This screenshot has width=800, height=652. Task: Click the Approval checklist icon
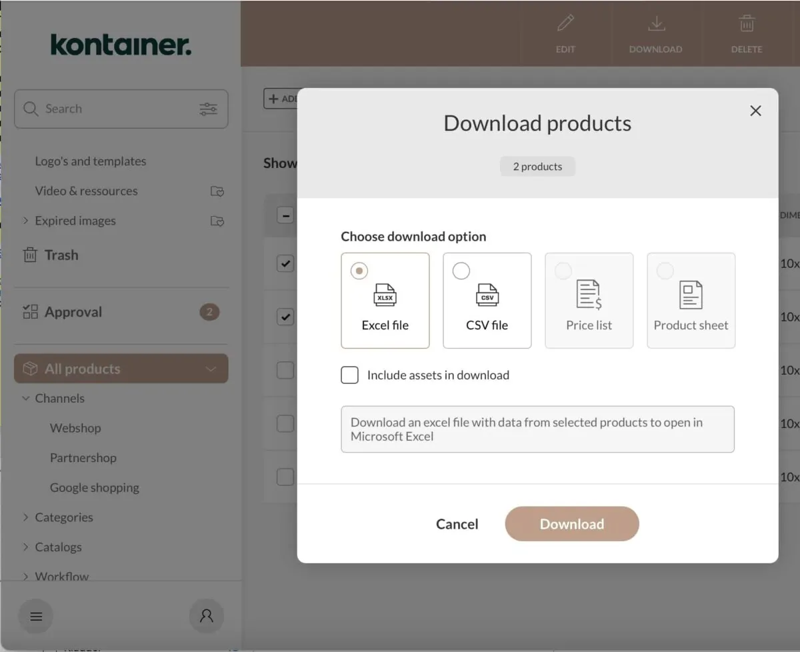point(30,311)
